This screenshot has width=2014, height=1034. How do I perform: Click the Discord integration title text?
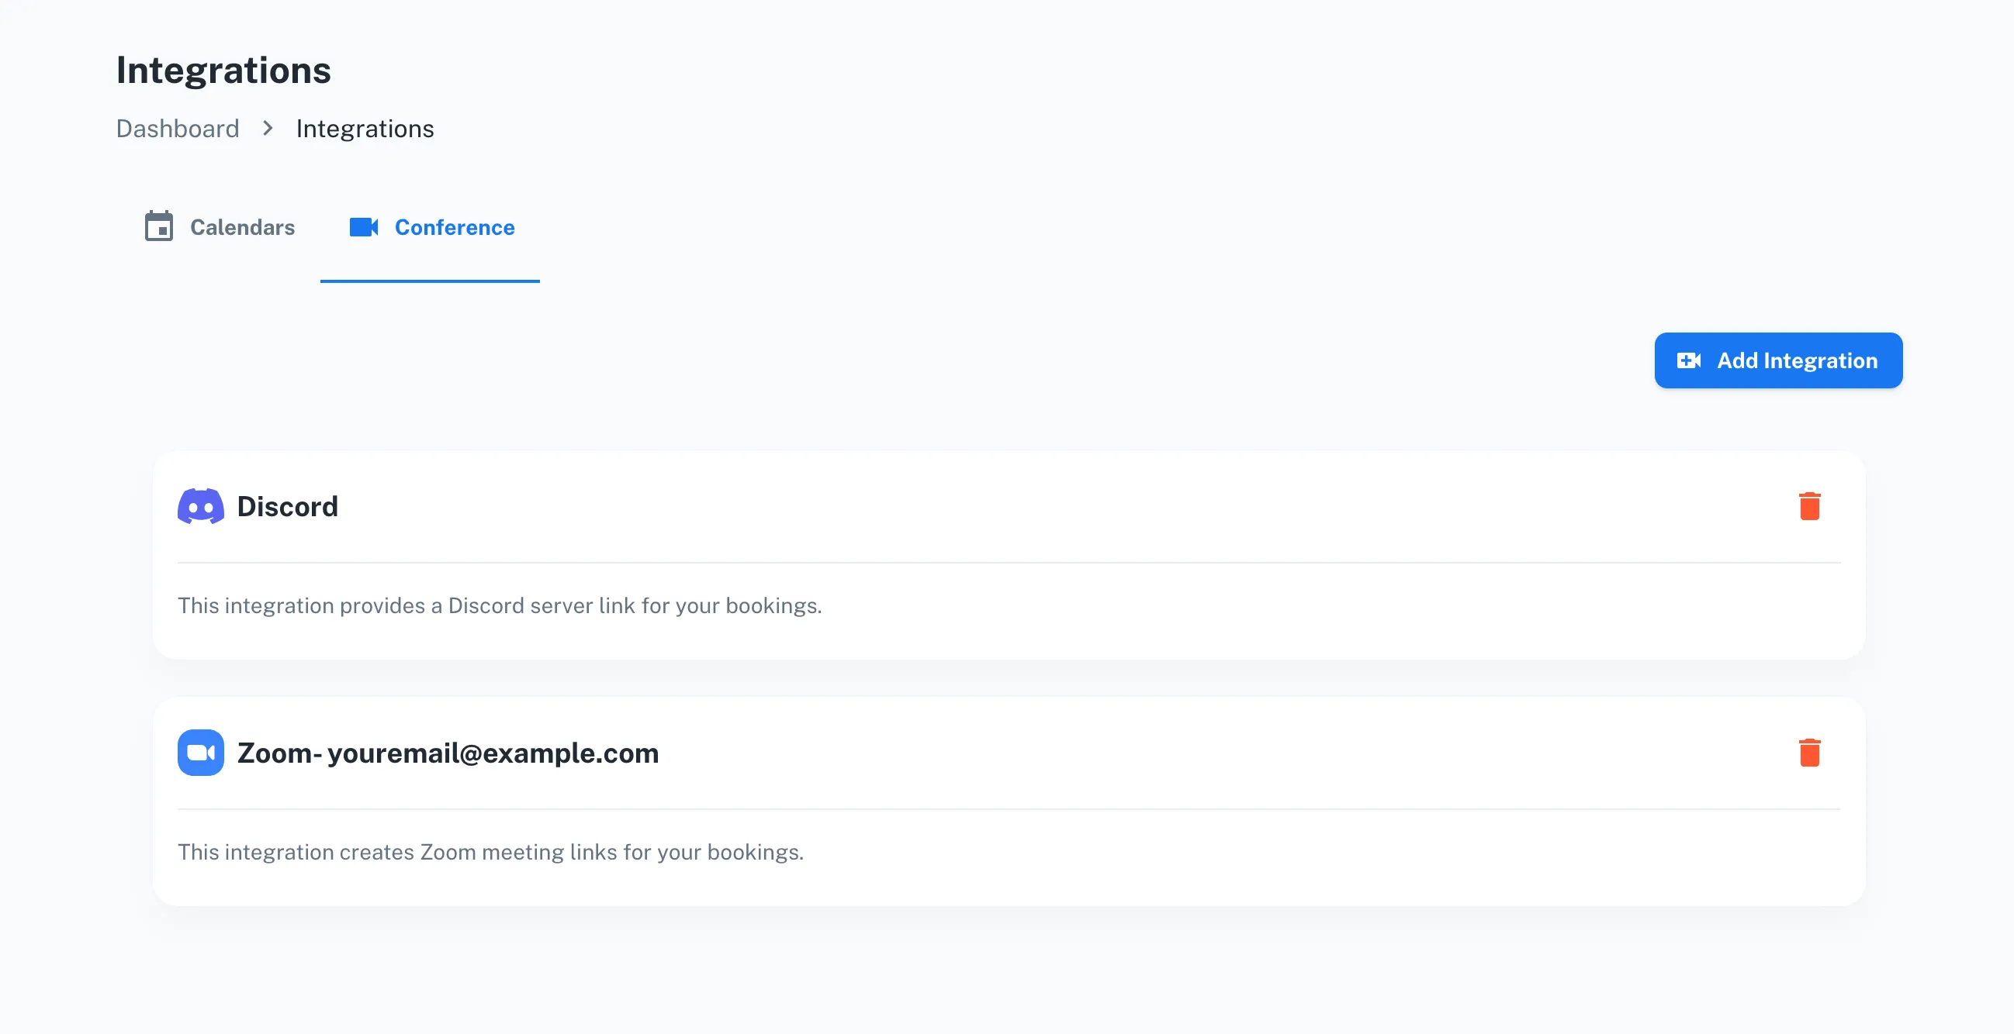pos(288,507)
